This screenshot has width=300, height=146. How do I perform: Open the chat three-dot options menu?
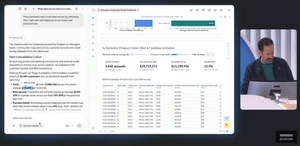tap(82, 9)
